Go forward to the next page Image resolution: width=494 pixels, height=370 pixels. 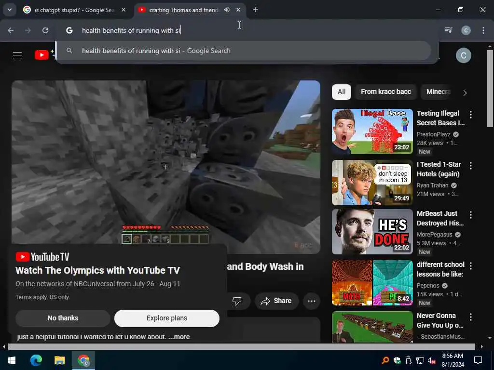tap(28, 30)
